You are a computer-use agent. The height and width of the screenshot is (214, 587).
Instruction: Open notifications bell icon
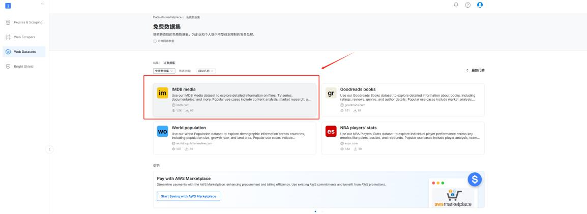tap(456, 5)
